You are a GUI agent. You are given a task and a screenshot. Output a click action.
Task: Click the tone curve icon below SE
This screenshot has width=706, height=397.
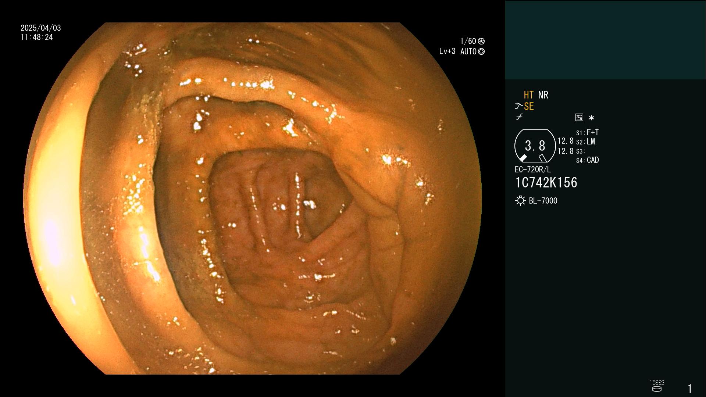[x=519, y=117]
